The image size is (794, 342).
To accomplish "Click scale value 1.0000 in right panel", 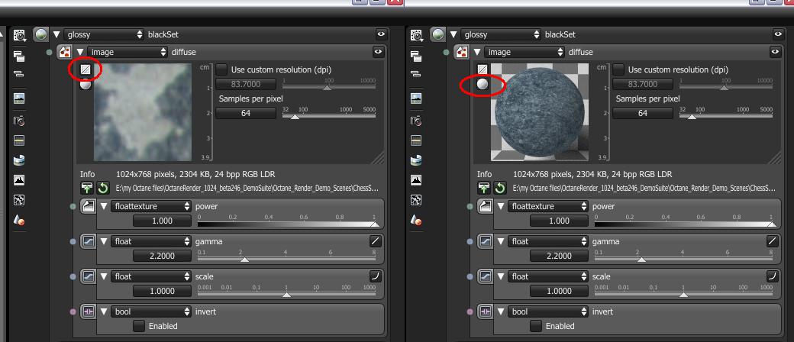I will coord(559,291).
